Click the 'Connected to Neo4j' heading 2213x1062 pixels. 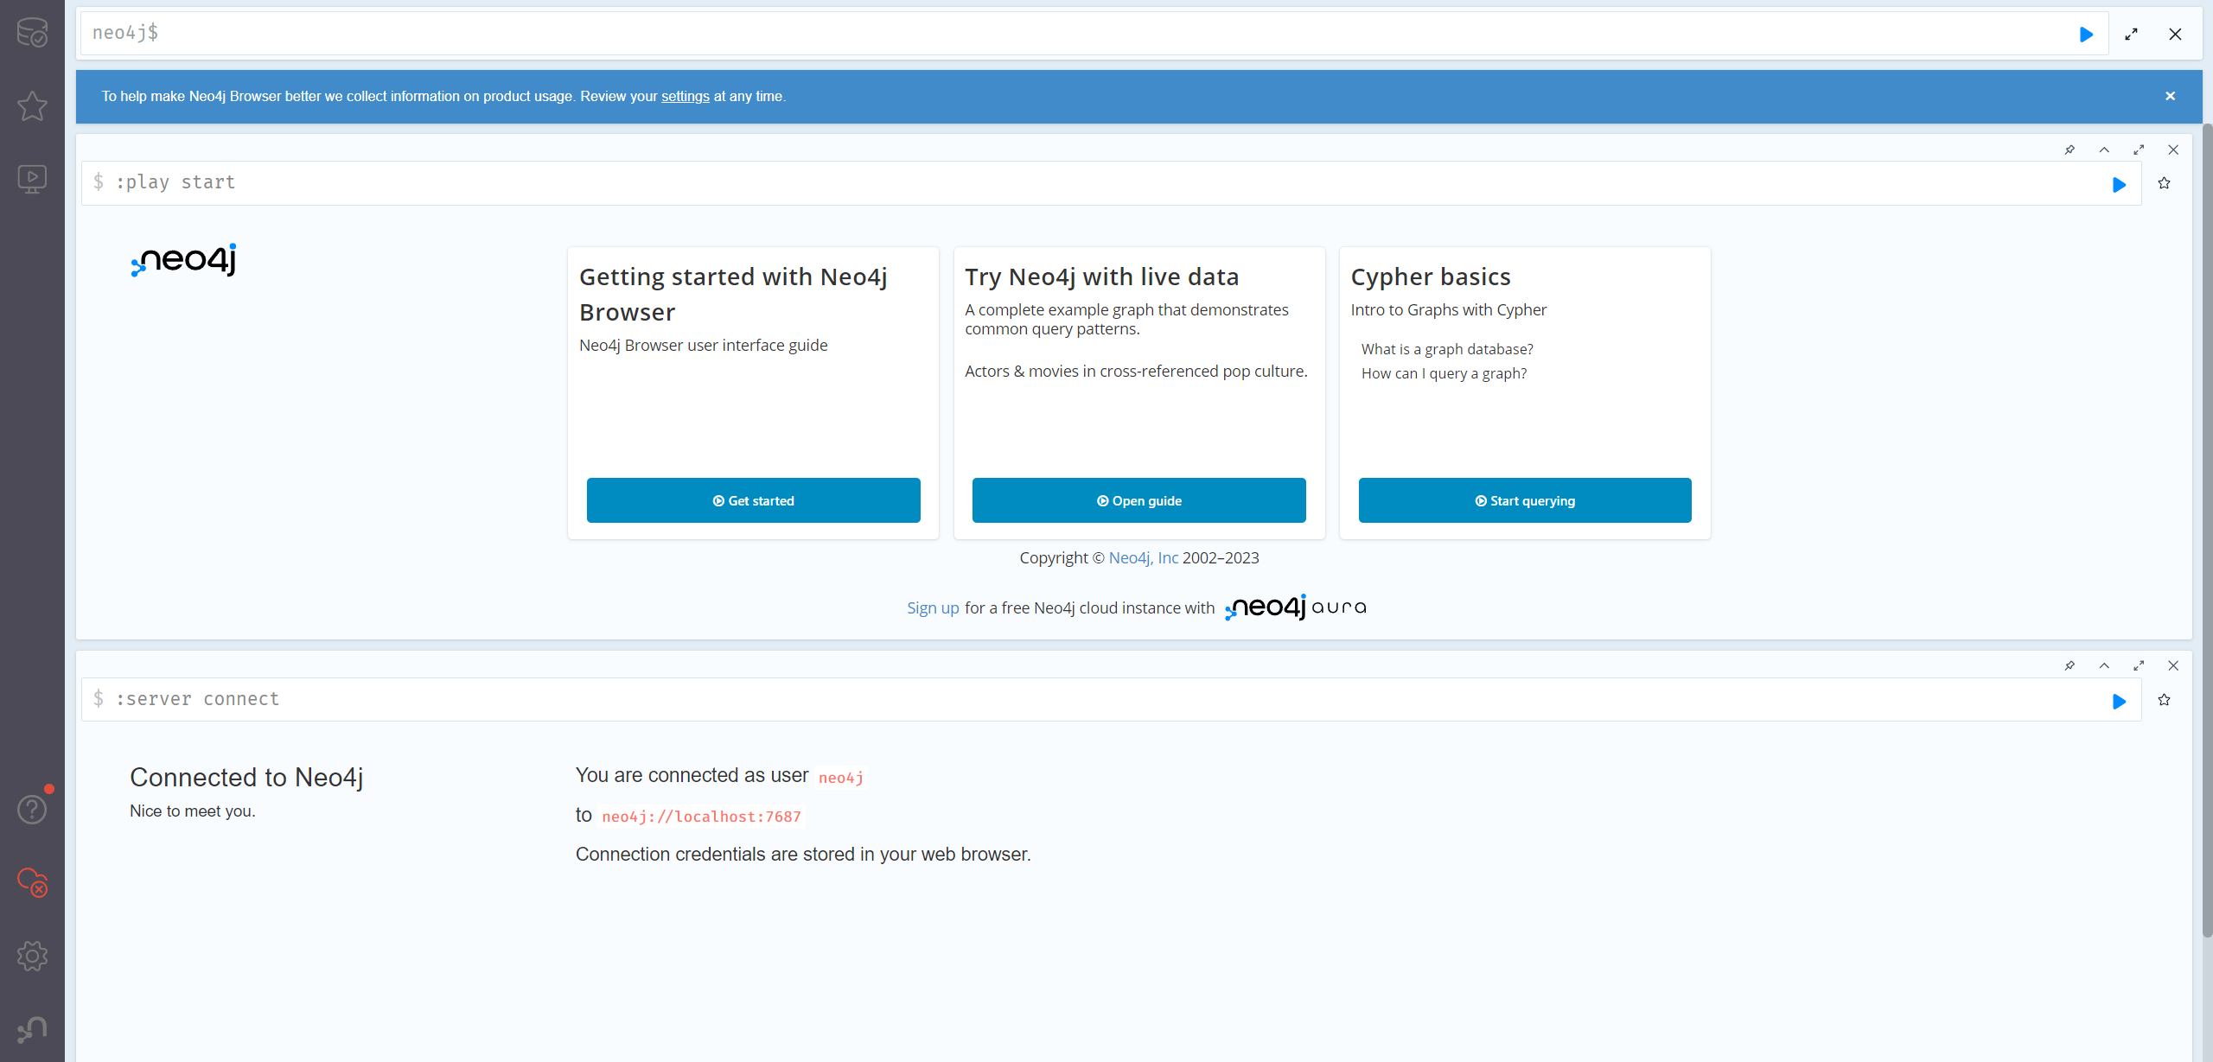pyautogui.click(x=246, y=777)
